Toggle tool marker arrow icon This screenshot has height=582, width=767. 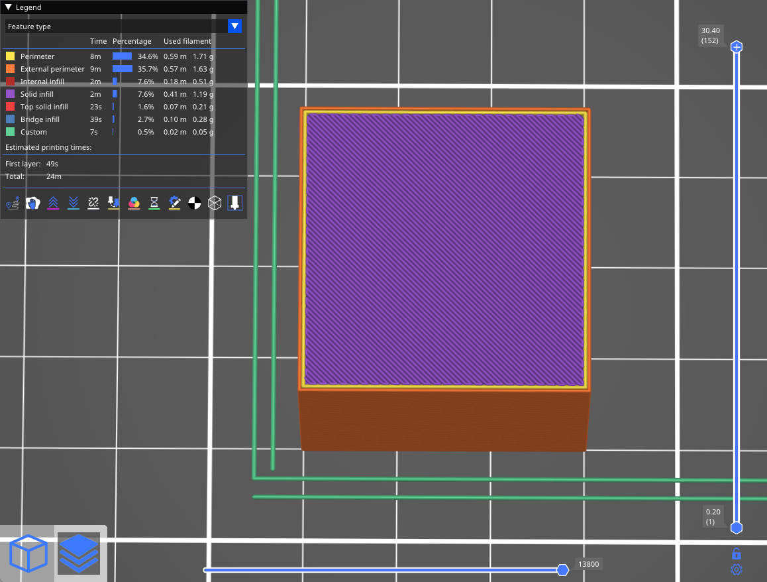(x=234, y=204)
